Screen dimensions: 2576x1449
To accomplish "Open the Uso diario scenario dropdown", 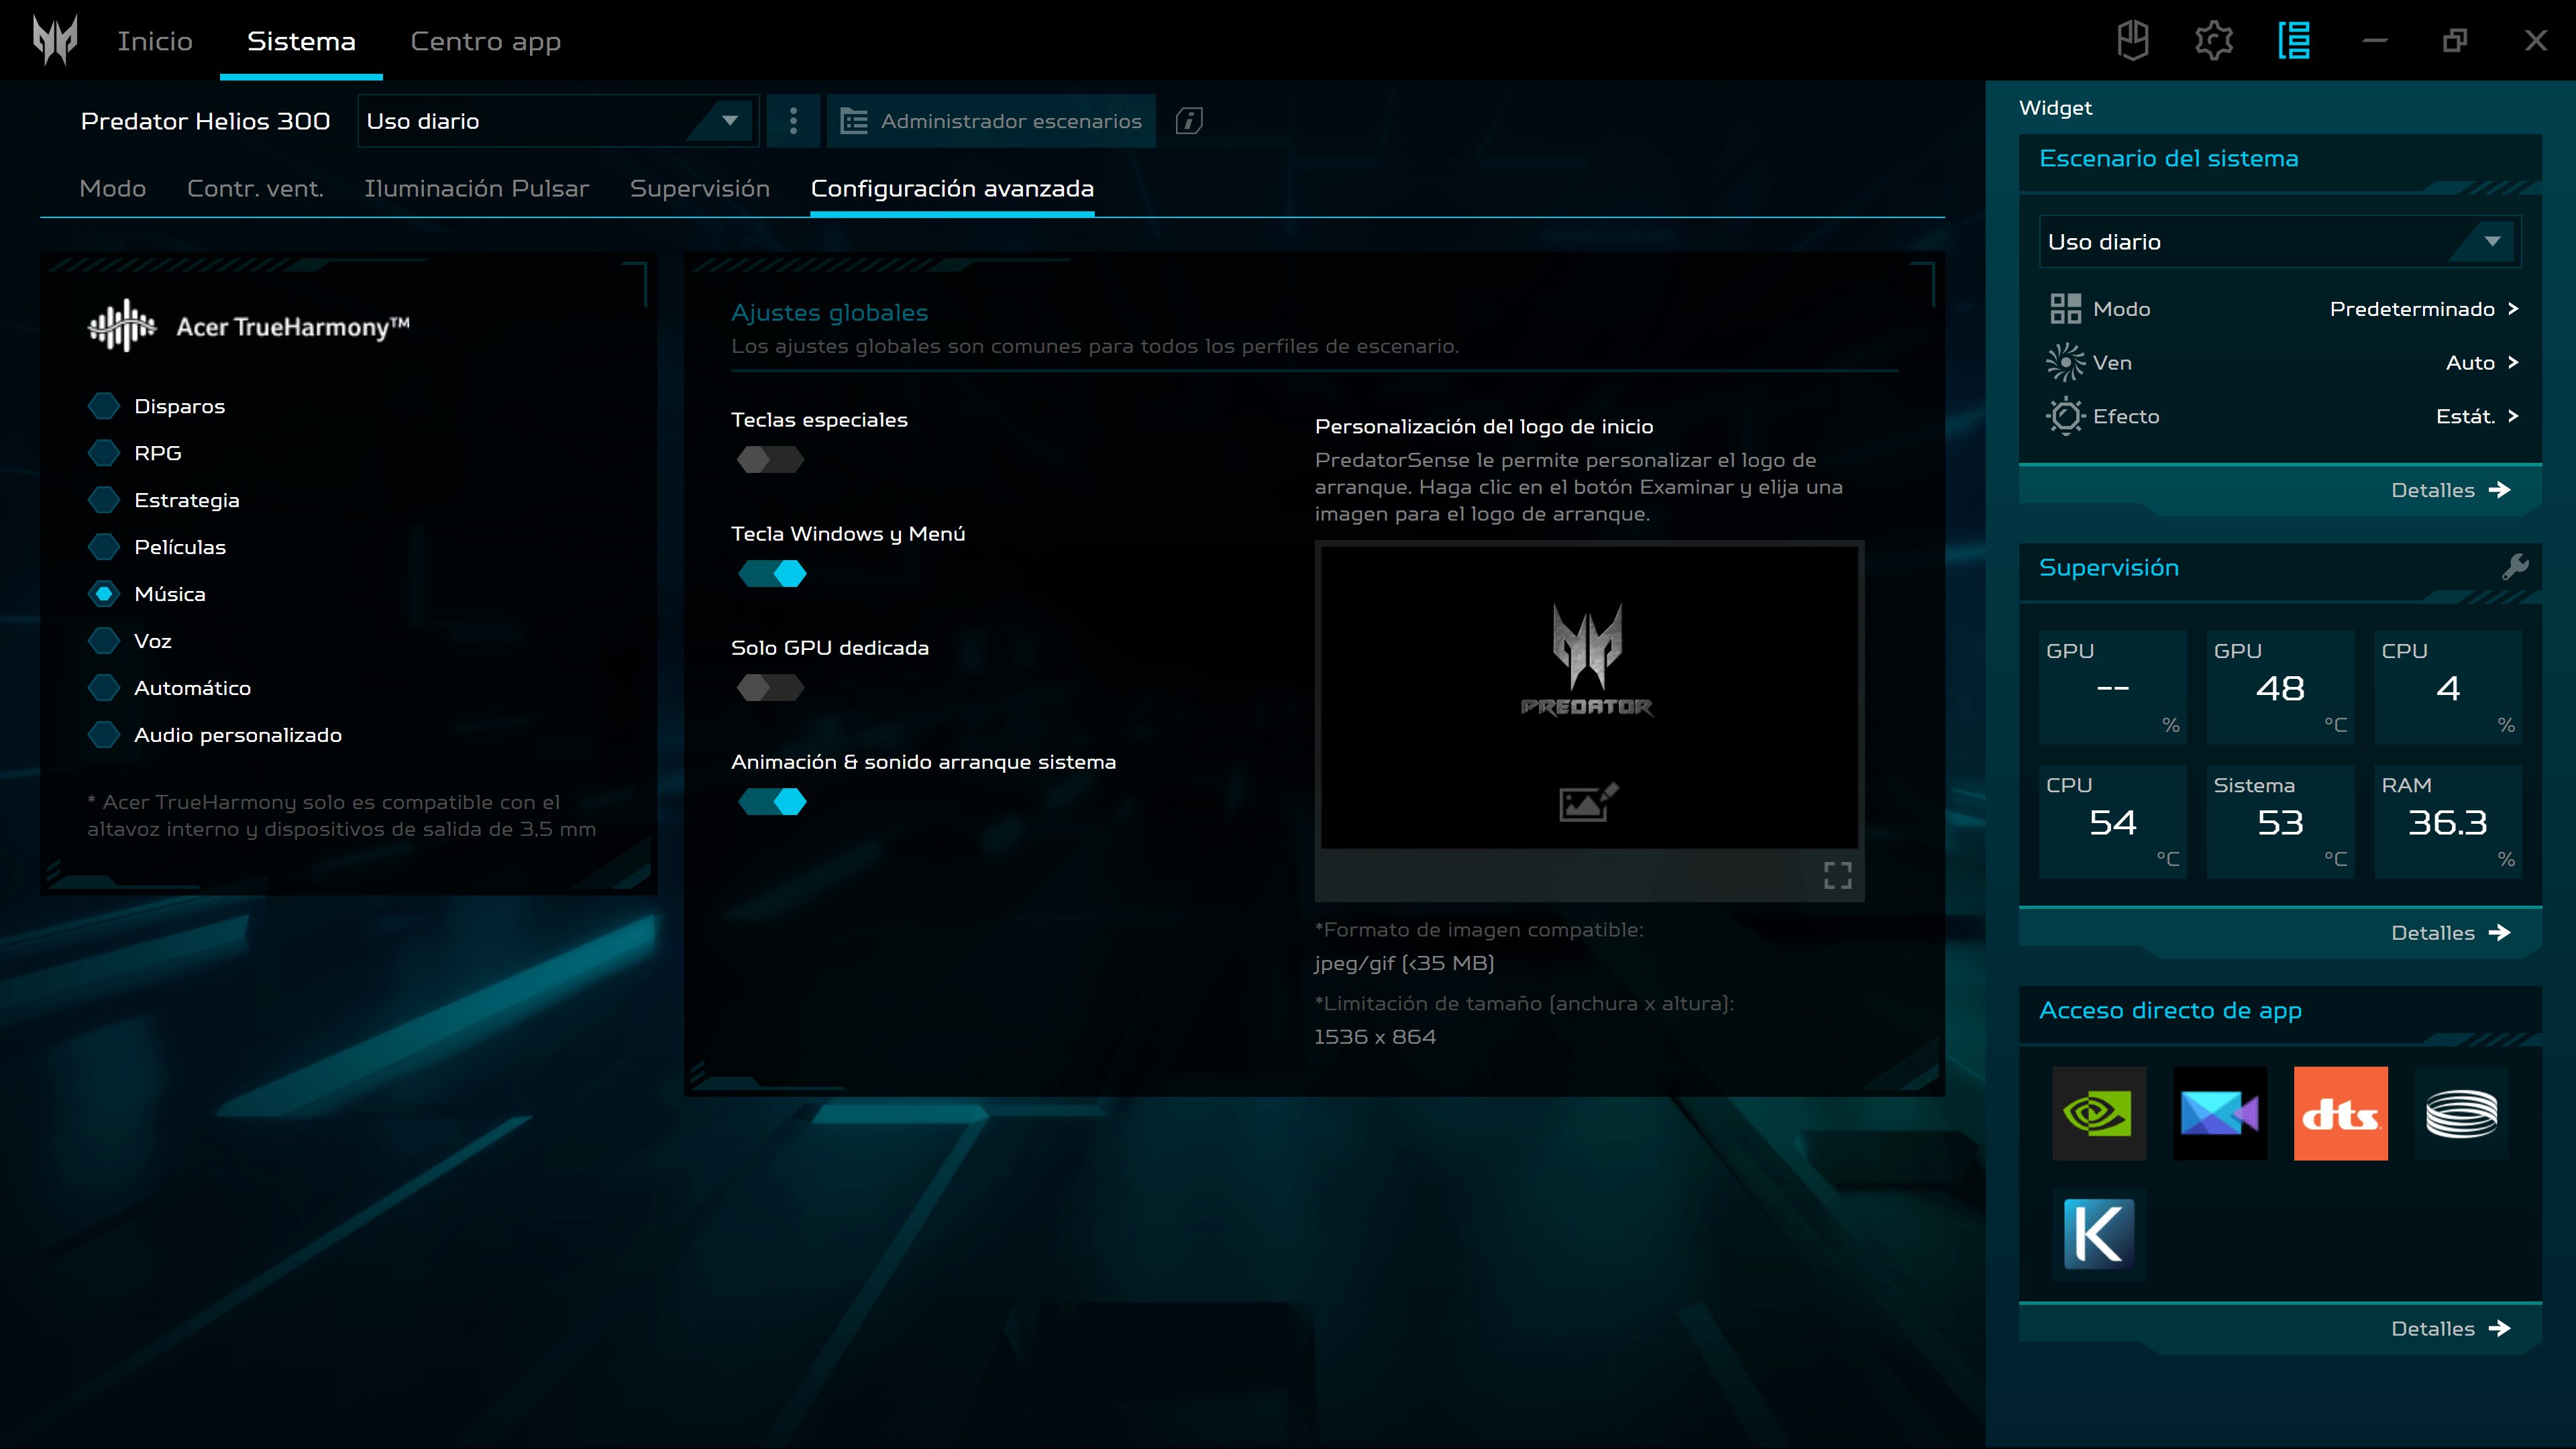I will click(557, 121).
